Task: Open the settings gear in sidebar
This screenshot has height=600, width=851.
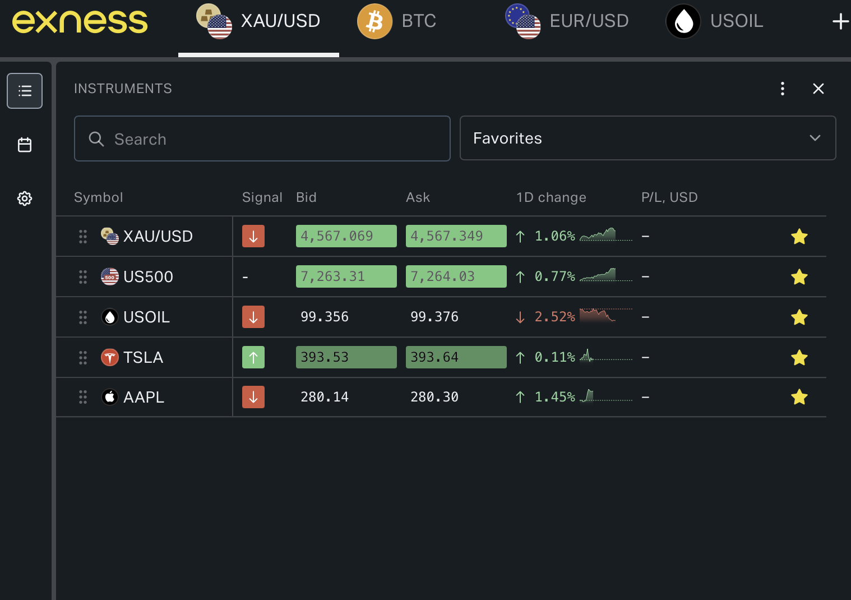Action: click(x=25, y=199)
